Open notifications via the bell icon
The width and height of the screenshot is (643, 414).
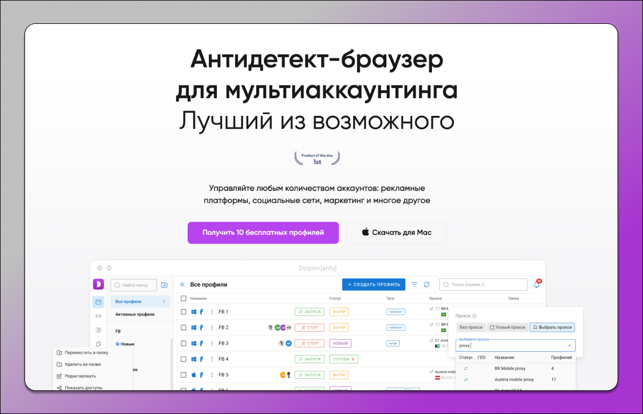(536, 284)
